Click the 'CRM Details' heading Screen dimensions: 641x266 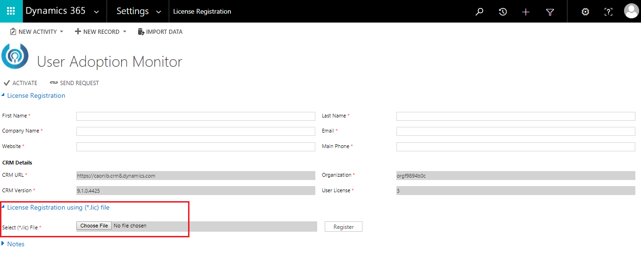tap(17, 163)
